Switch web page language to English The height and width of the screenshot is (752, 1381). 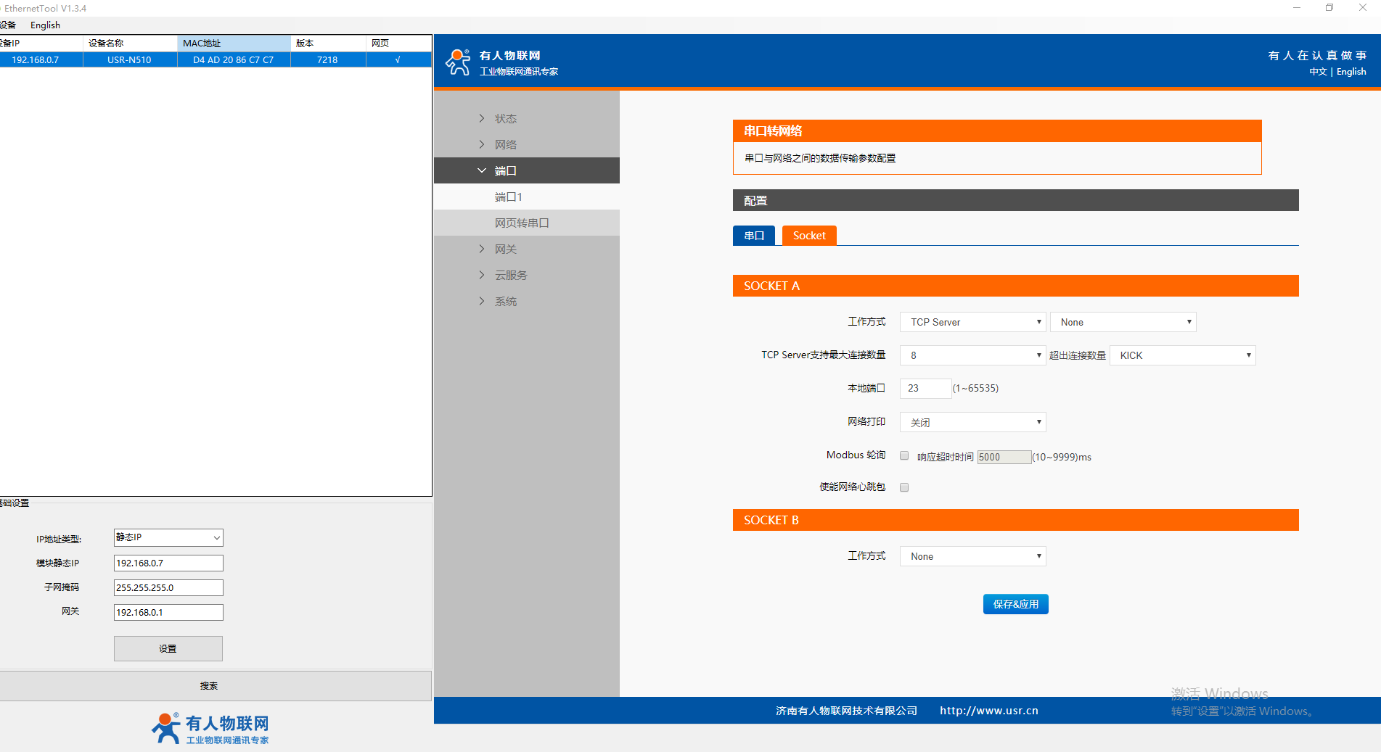pyautogui.click(x=1351, y=72)
